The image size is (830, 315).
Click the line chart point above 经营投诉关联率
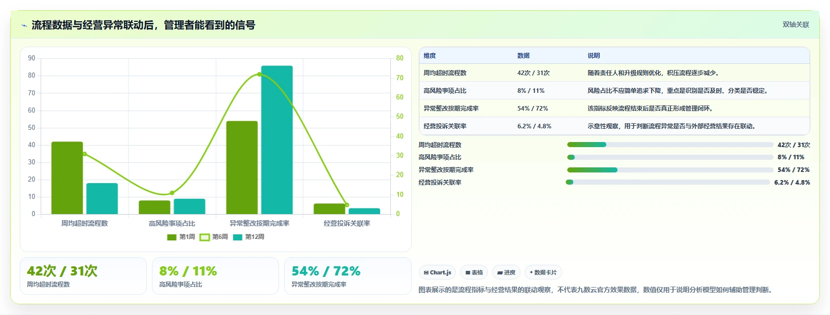click(x=347, y=205)
